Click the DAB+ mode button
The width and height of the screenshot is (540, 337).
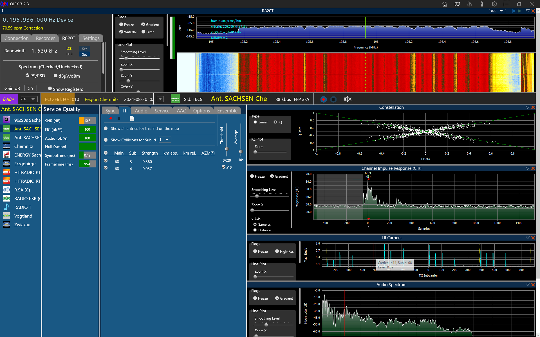(x=9, y=99)
